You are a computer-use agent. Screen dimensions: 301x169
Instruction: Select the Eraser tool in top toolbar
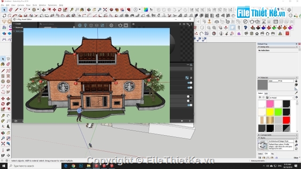tap(10, 9)
